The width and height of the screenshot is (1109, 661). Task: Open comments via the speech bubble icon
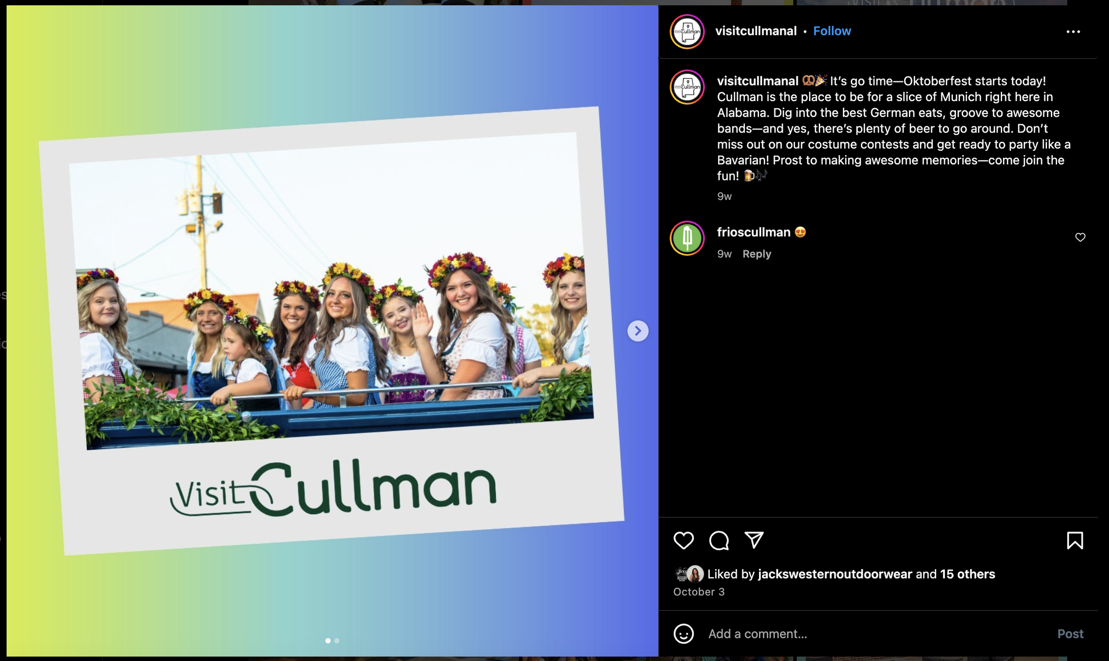(x=719, y=540)
